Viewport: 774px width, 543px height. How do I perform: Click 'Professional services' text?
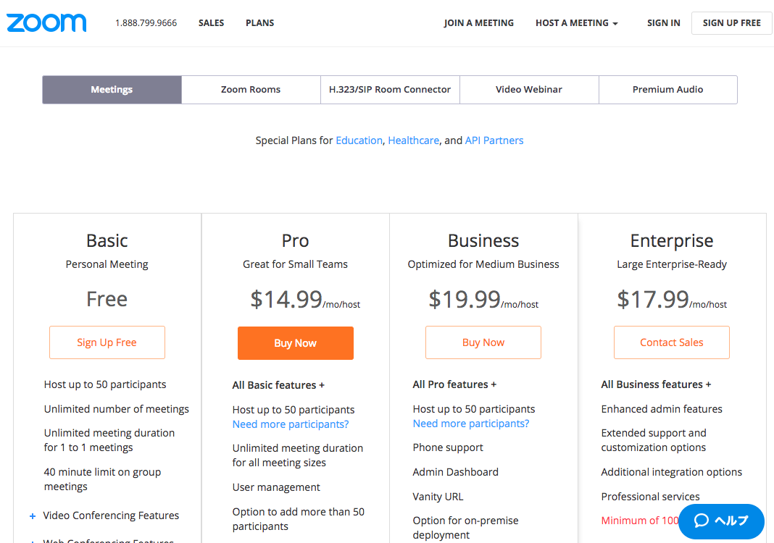(650, 497)
